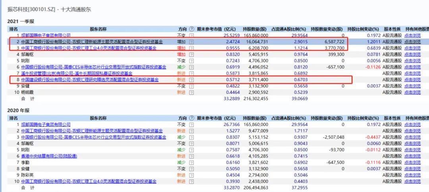The image size is (429, 192).
Task: Open 溪牛长期回报私募证券投资基金 link
Action: (x=77, y=74)
